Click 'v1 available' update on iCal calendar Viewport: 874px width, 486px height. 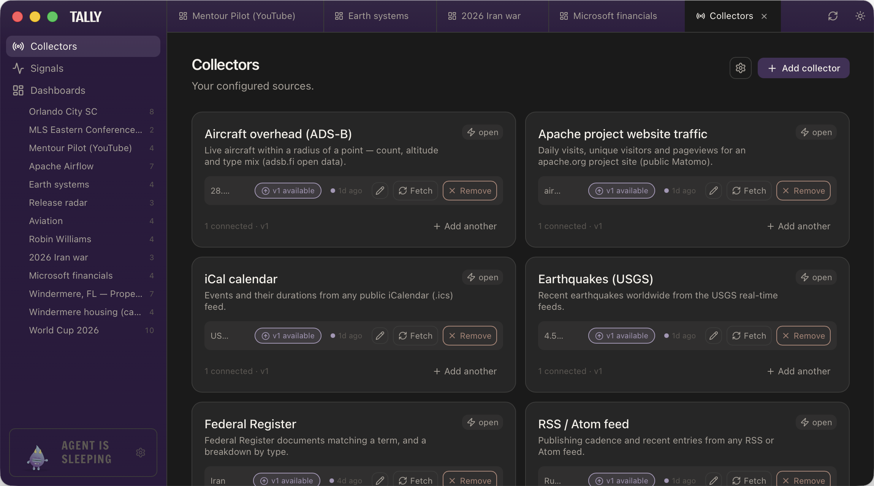[288, 336]
